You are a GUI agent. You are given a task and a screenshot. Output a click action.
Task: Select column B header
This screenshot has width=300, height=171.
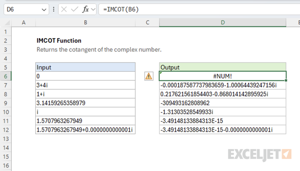(86, 23)
